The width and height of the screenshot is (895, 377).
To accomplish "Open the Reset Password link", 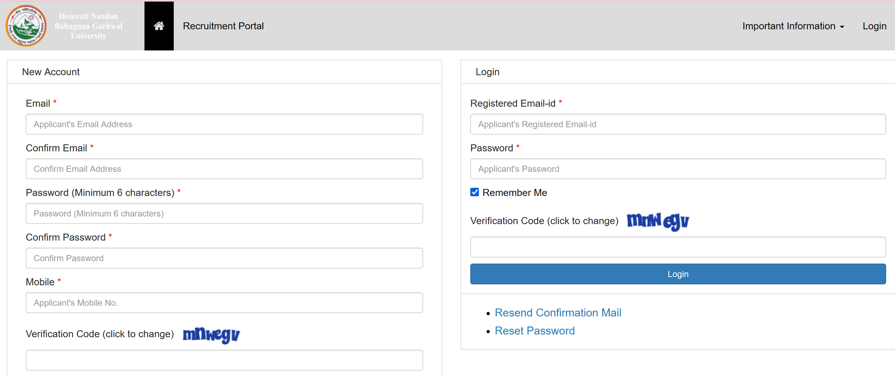I will (x=535, y=331).
